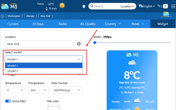This screenshot has height=110, width=176.
Task: Choose the Model 1 option
Action: tap(44, 65)
